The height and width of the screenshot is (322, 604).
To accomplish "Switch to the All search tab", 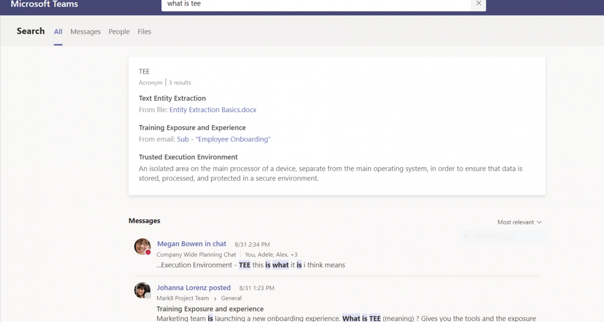I will point(58,32).
